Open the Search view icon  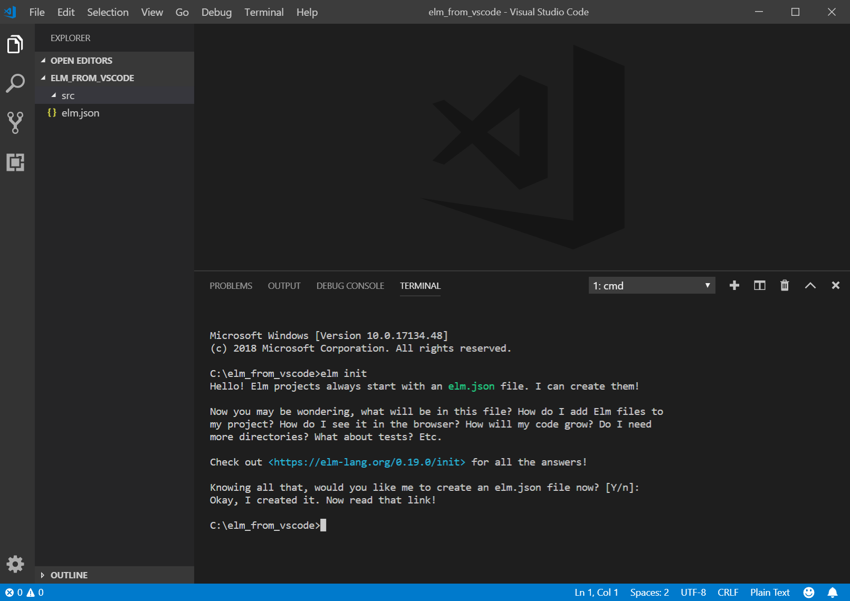(x=15, y=83)
